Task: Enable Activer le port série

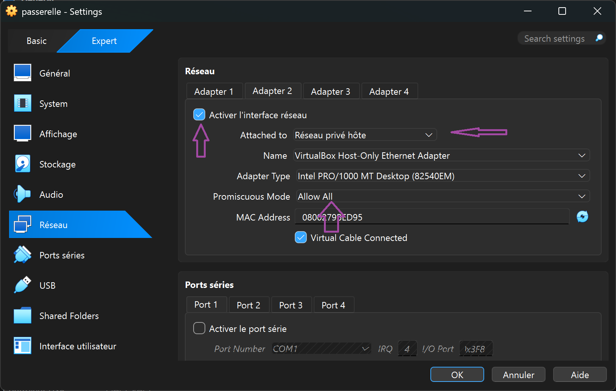Action: 199,328
